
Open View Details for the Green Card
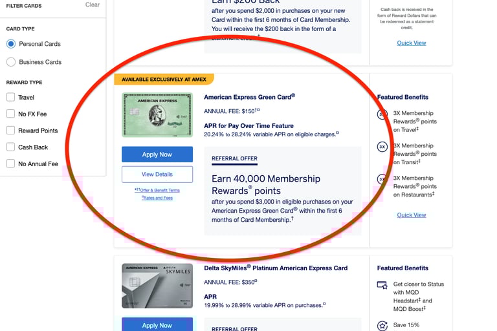pos(157,174)
